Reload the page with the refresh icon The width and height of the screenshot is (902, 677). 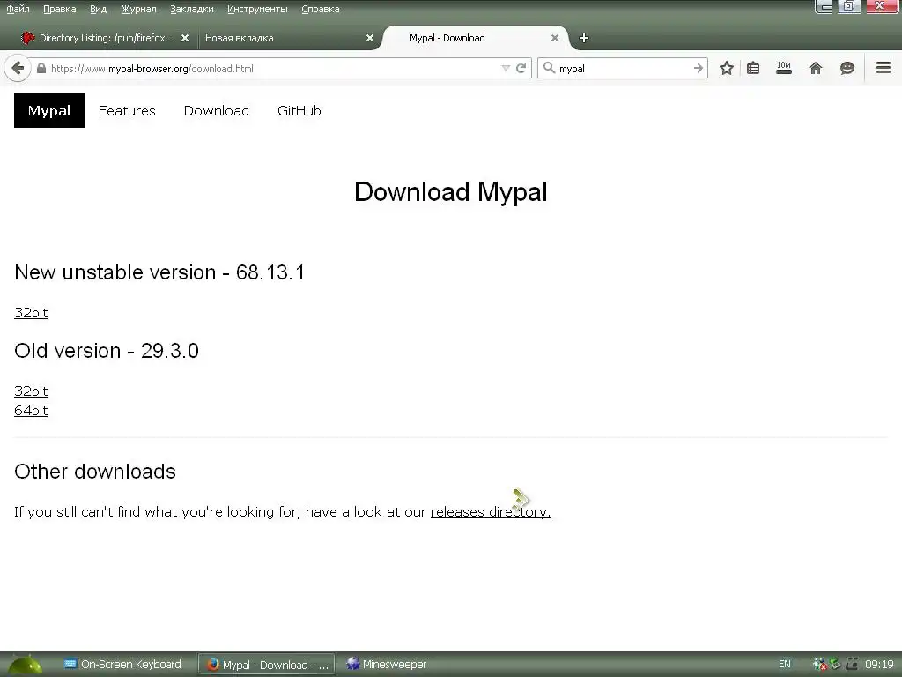521,69
